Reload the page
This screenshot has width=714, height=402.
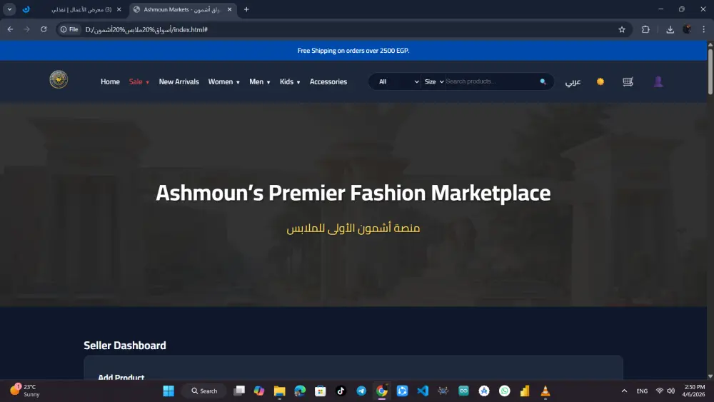tap(44, 29)
